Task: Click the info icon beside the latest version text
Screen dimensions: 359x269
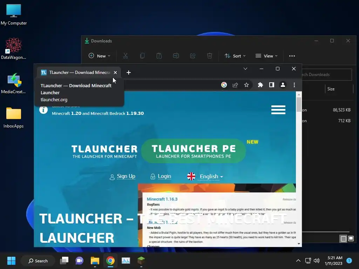Action: point(43,110)
